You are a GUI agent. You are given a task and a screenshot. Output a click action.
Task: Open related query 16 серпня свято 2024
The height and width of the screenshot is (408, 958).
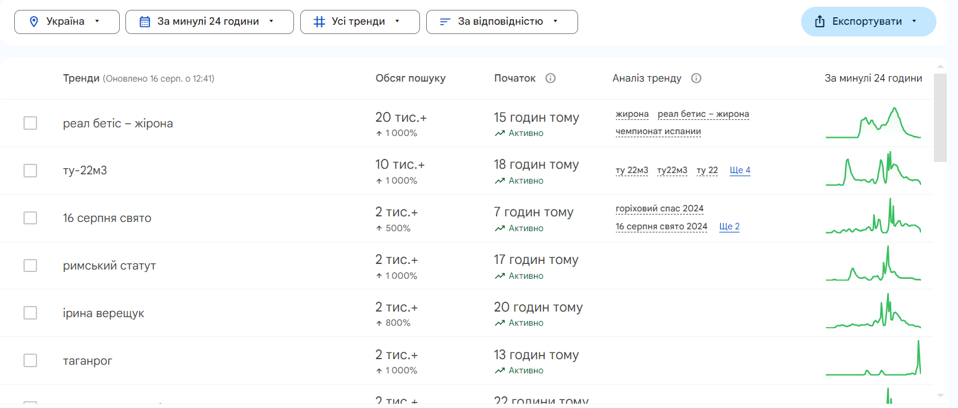click(x=662, y=227)
